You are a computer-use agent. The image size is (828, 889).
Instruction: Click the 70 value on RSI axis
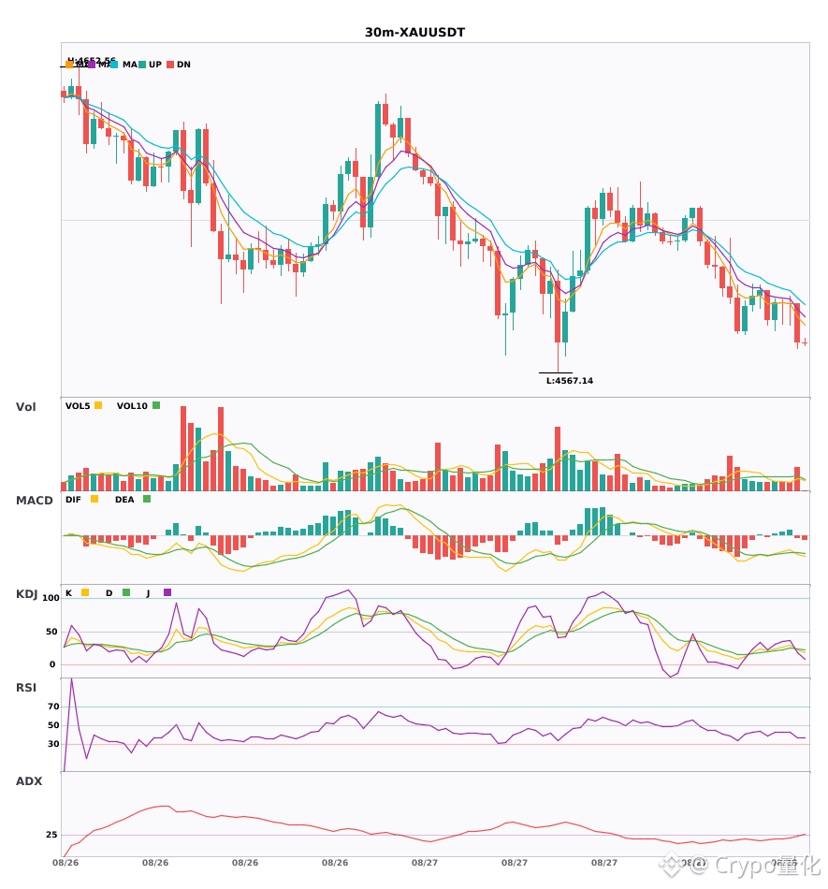(x=53, y=707)
